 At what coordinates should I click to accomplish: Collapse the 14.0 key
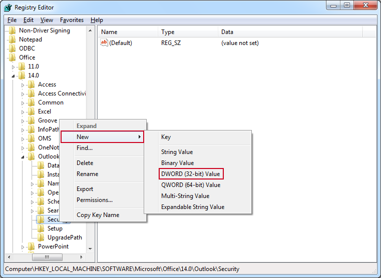13,76
